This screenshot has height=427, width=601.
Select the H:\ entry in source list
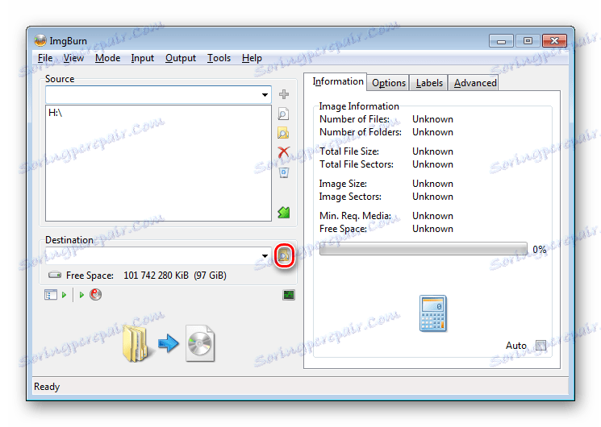55,113
